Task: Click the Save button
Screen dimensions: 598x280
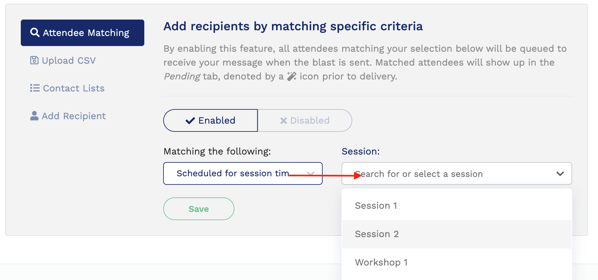Action: click(198, 208)
